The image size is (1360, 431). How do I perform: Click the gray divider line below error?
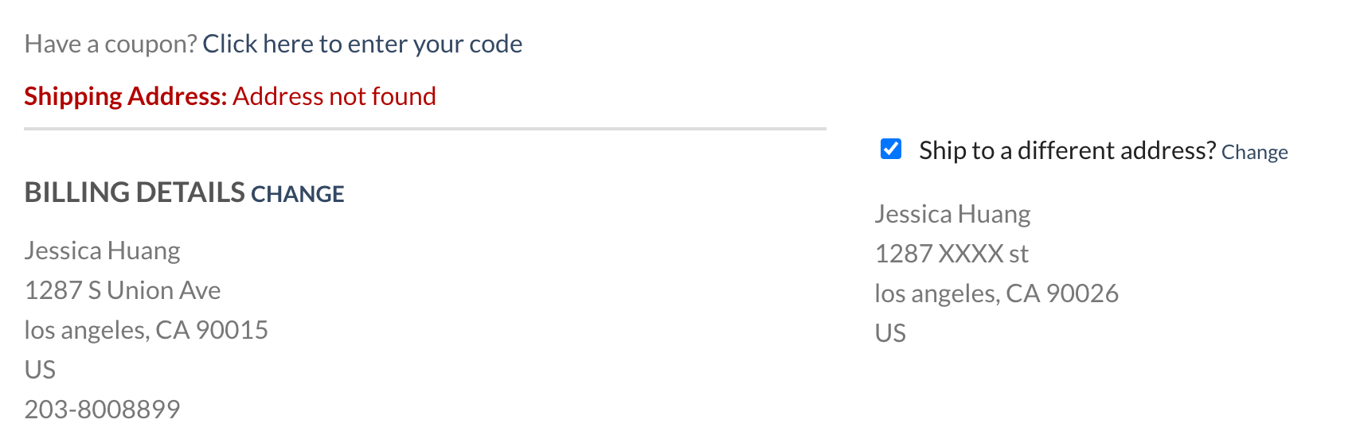click(x=424, y=128)
